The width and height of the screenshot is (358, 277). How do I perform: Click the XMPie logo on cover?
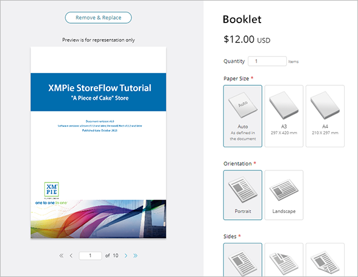click(x=52, y=189)
